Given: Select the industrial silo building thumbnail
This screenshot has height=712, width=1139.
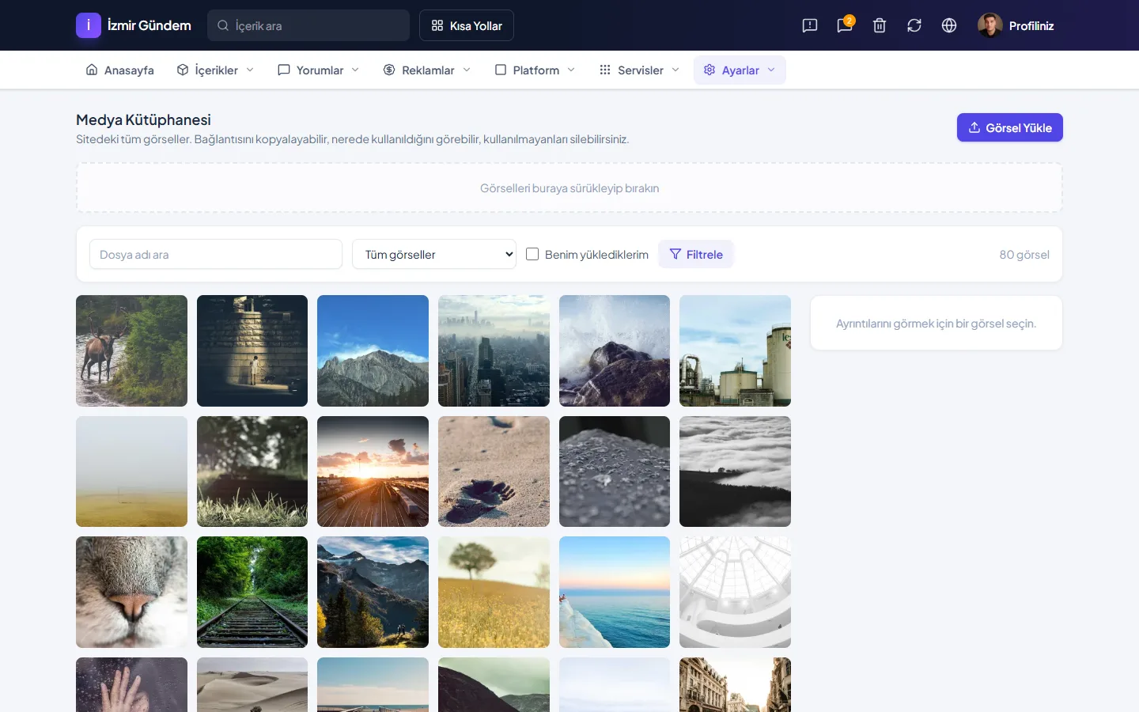Looking at the screenshot, I should pyautogui.click(x=735, y=350).
